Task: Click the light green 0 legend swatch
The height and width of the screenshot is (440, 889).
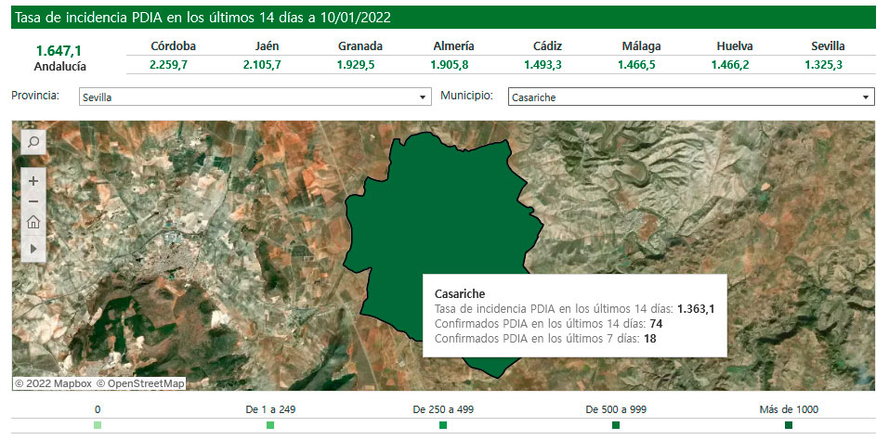Action: click(x=98, y=425)
